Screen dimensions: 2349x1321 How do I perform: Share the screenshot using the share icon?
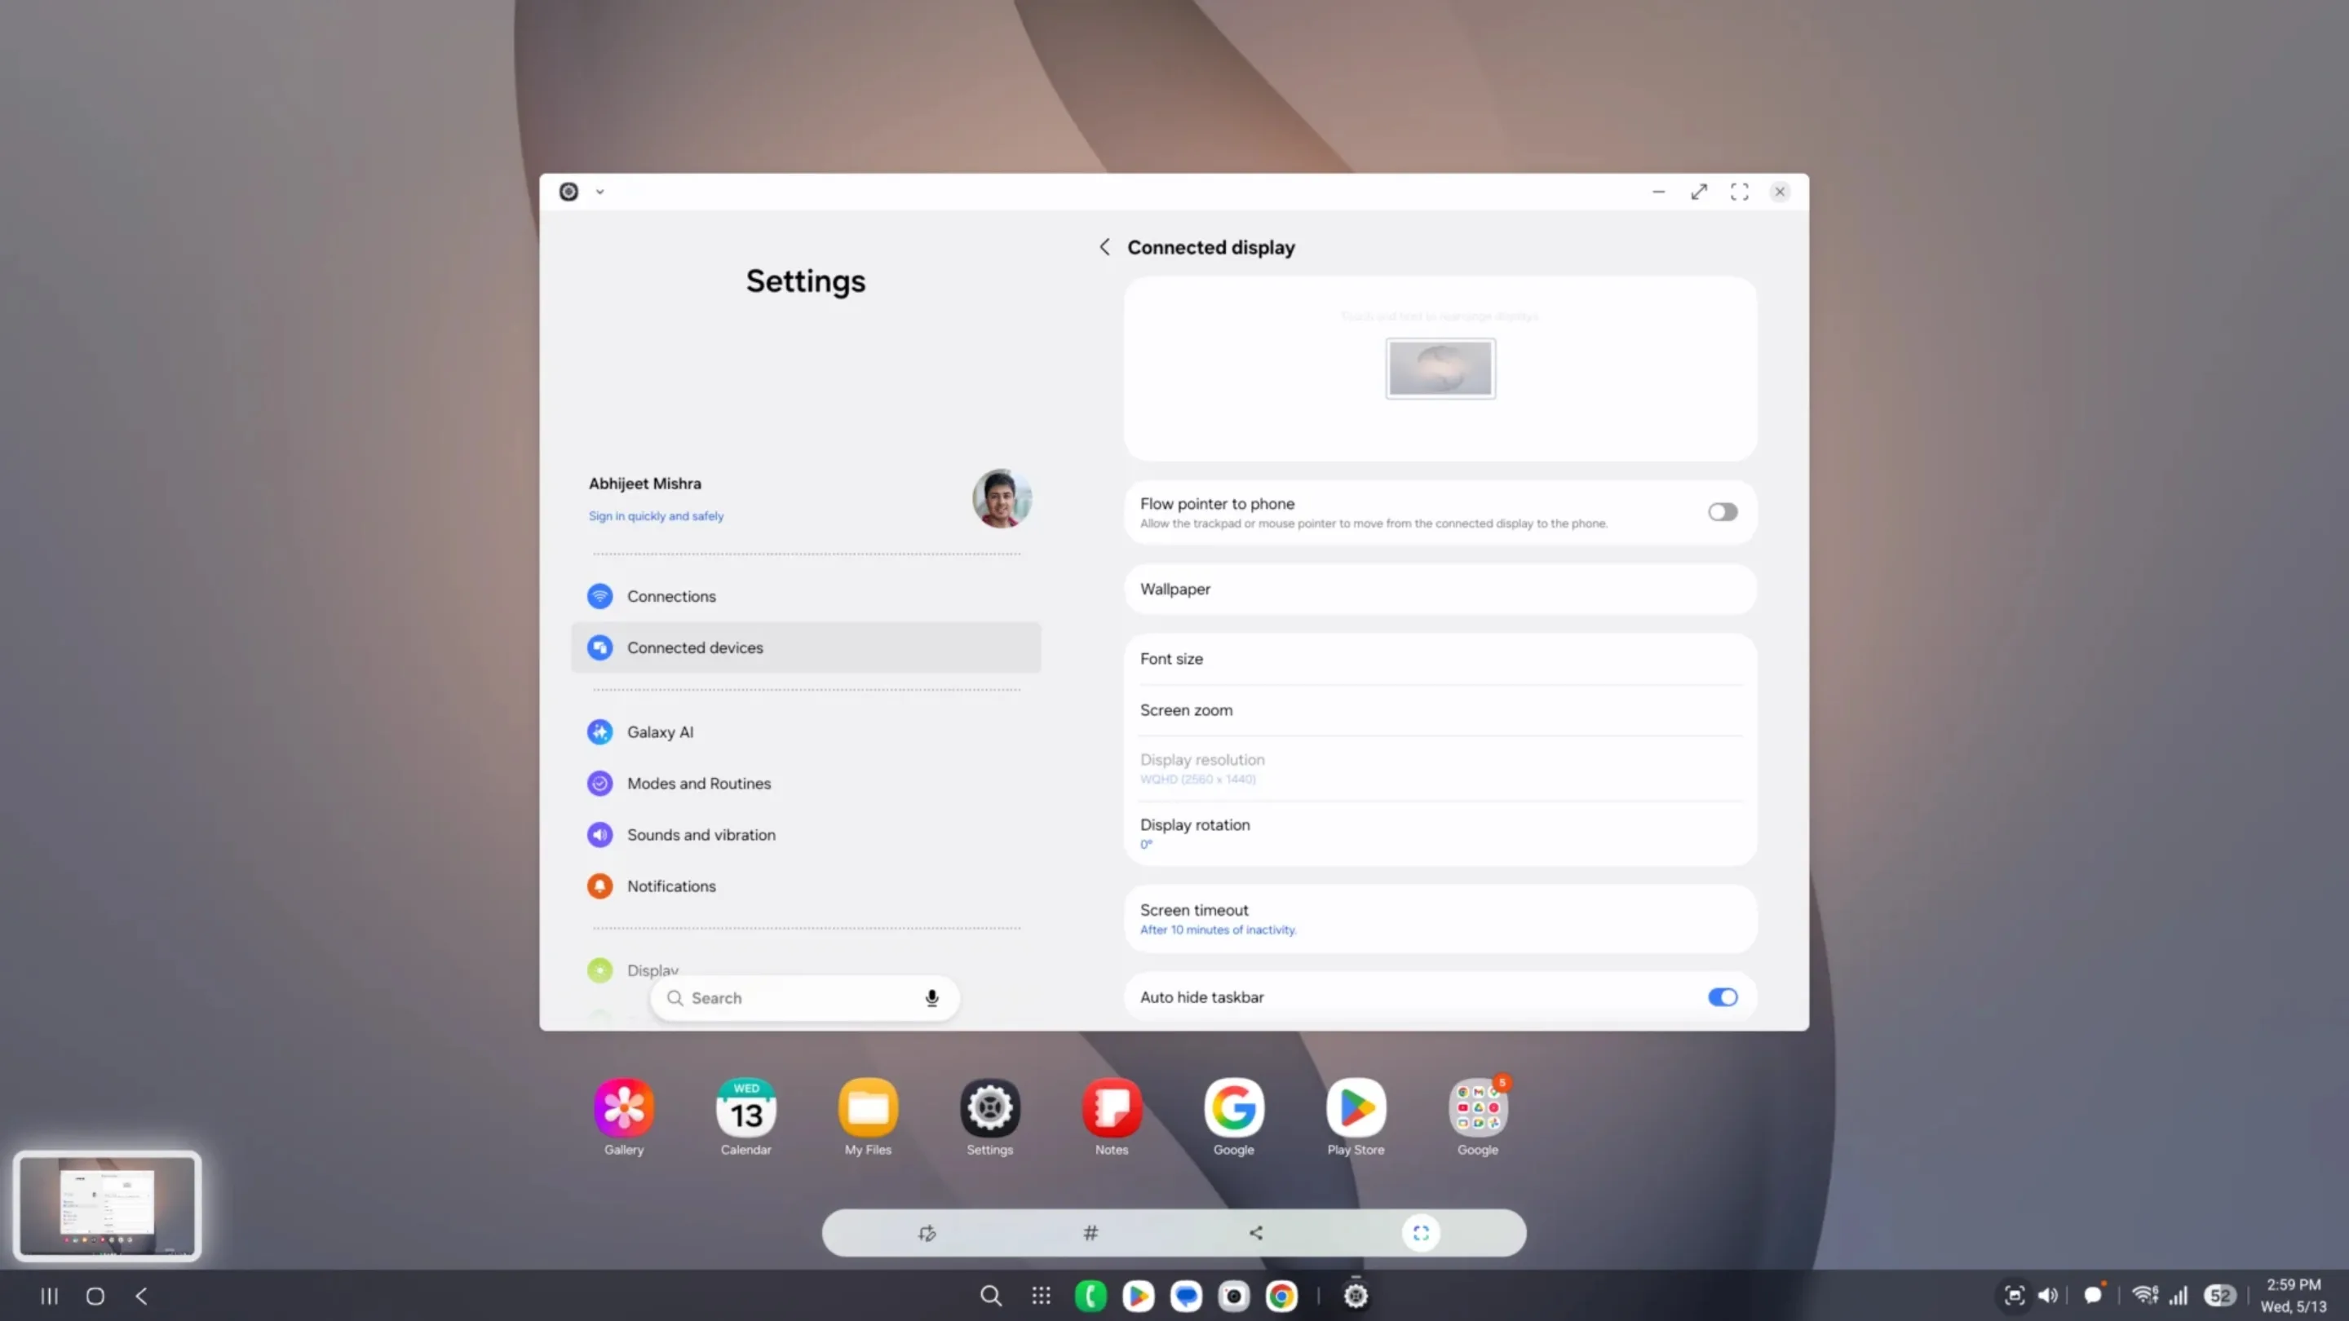pos(1256,1233)
